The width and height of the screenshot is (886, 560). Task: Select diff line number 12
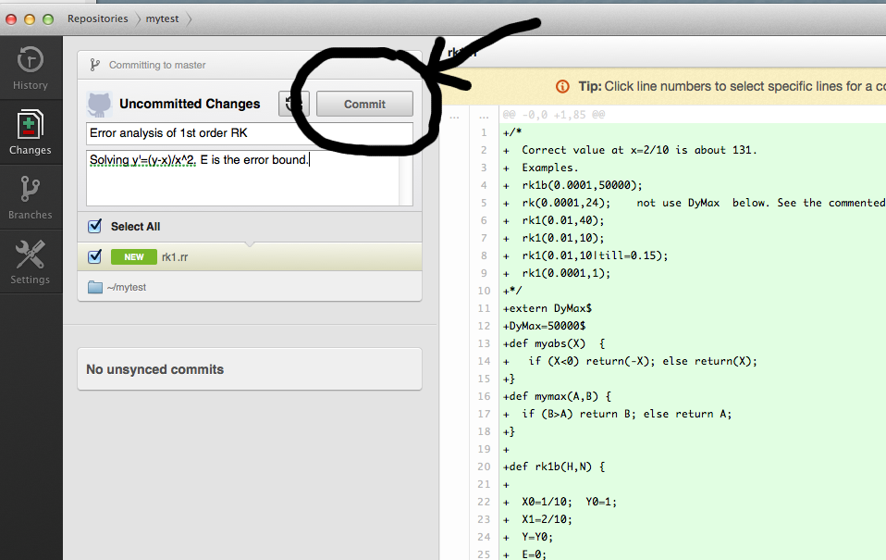click(483, 326)
